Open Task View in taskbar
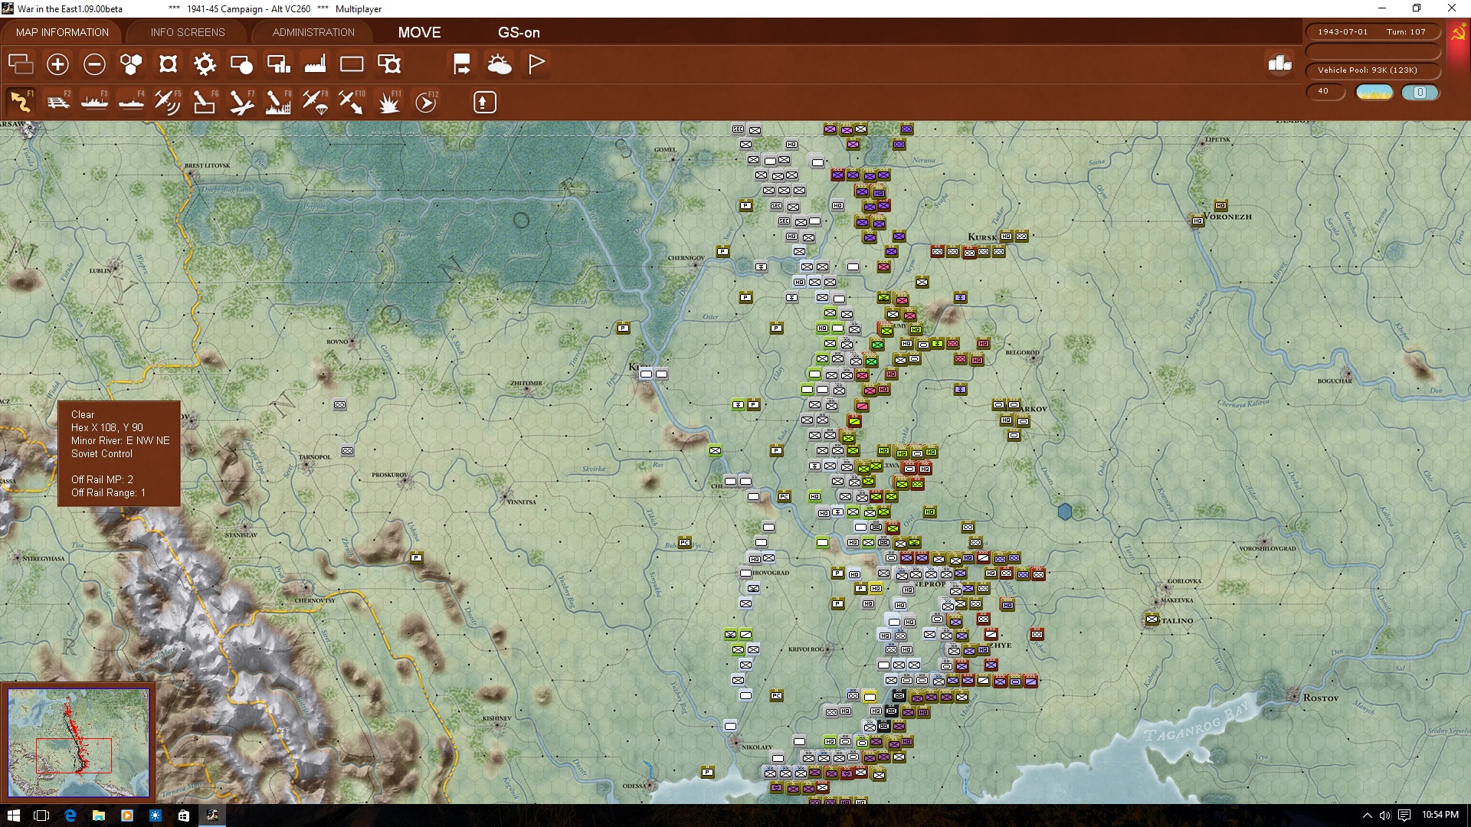Image resolution: width=1471 pixels, height=827 pixels. (42, 816)
